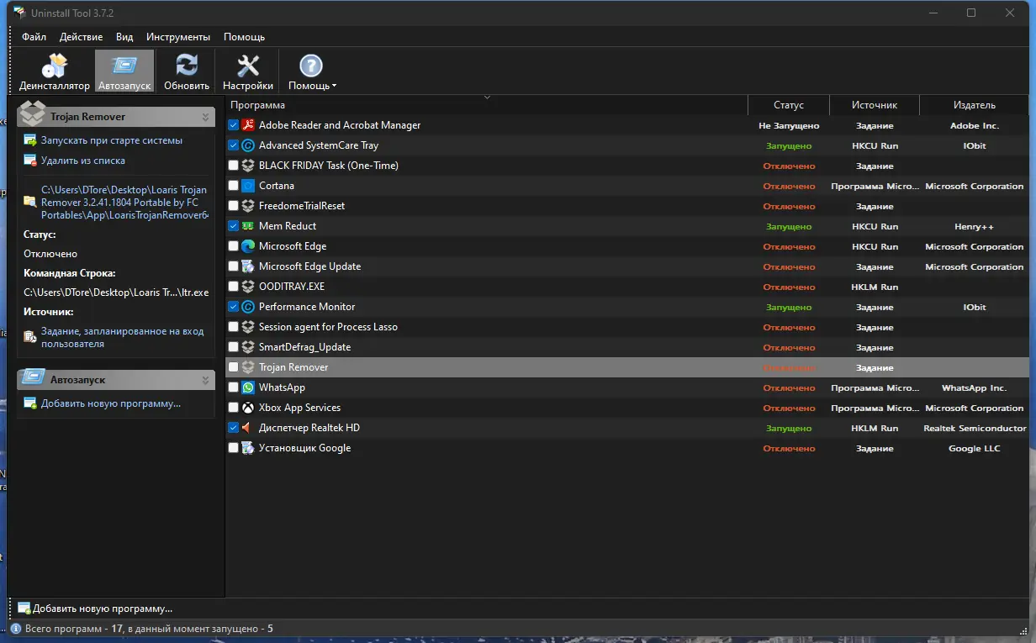The height and width of the screenshot is (643, 1036).
Task: Open the Помощь menu in menu bar
Action: pos(245,37)
